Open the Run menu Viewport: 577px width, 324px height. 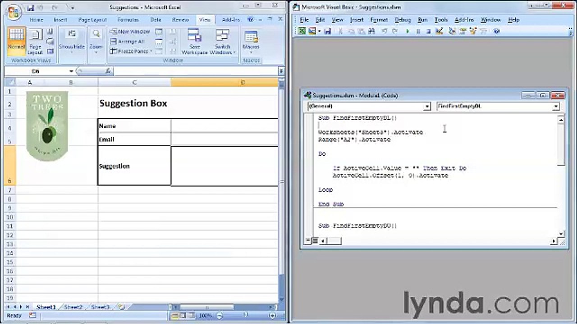(x=422, y=20)
